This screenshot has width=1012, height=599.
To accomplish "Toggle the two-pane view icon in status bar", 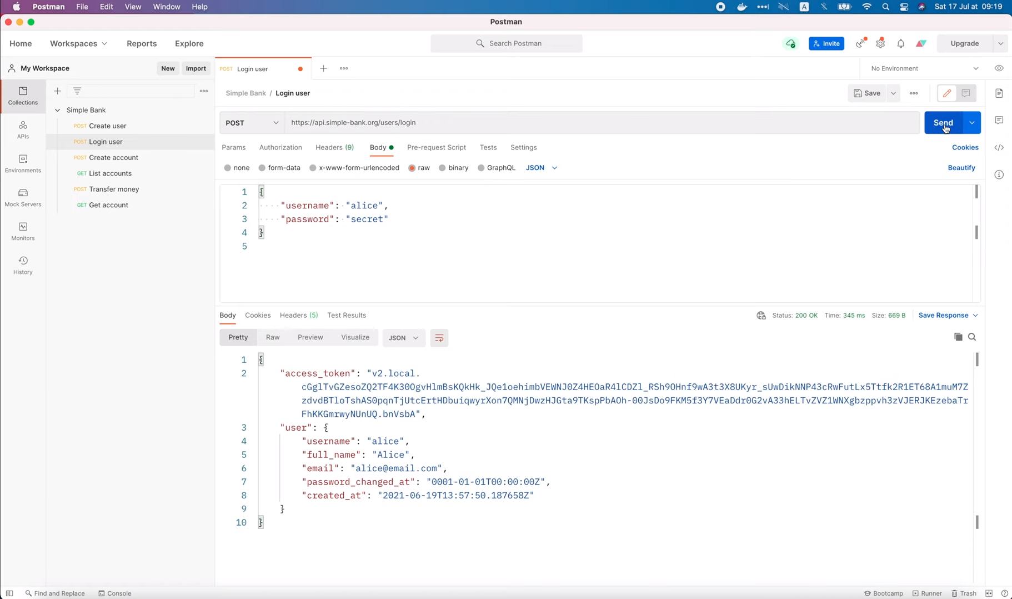I will (x=989, y=593).
